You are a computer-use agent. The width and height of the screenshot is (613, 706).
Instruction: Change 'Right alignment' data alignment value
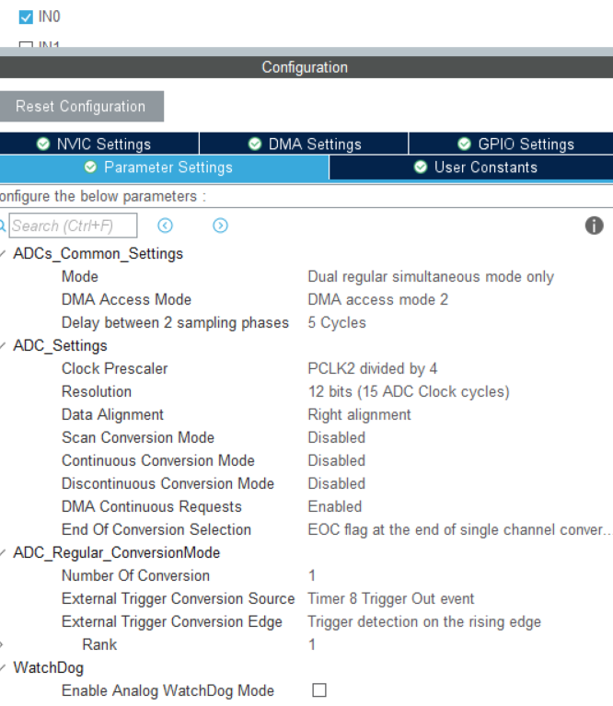(x=359, y=415)
